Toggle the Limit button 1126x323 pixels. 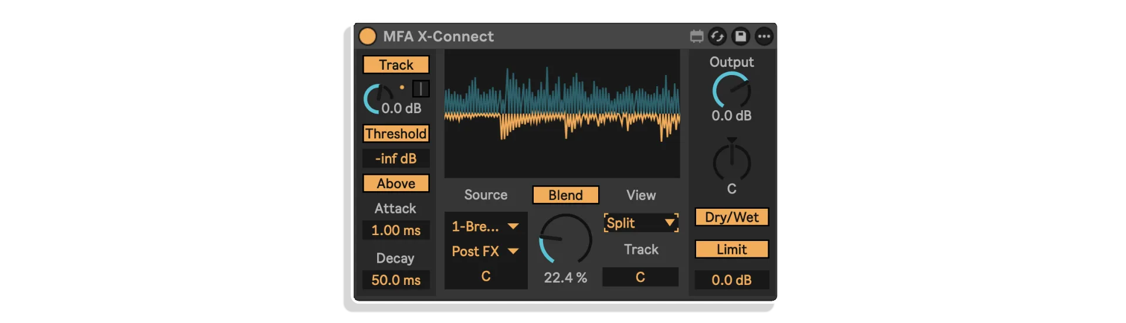click(731, 249)
